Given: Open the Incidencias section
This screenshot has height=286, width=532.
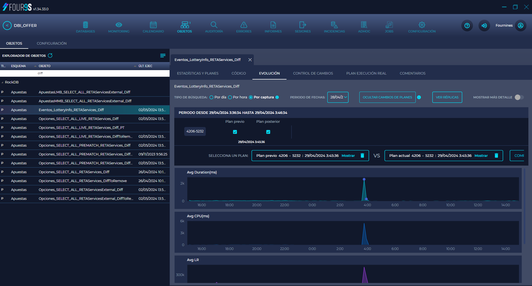Looking at the screenshot, I should click(x=334, y=27).
